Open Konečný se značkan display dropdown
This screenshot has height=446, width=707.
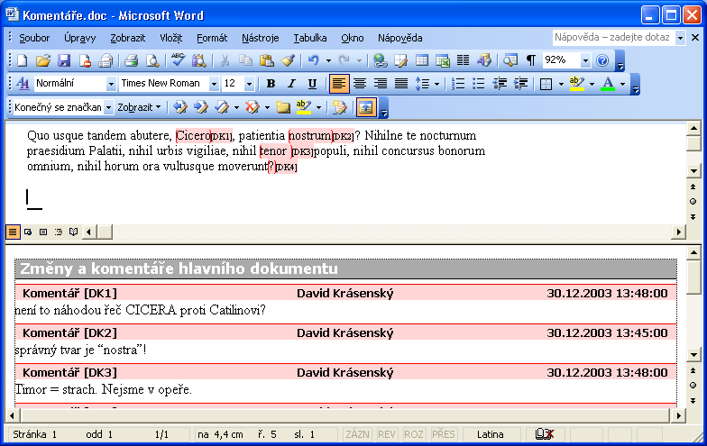pos(108,107)
